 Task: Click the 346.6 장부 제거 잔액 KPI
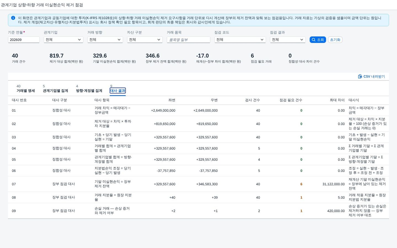pyautogui.click(x=166, y=58)
